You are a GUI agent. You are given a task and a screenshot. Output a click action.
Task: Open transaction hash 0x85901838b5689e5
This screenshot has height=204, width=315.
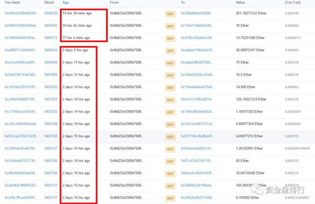[x=22, y=26]
